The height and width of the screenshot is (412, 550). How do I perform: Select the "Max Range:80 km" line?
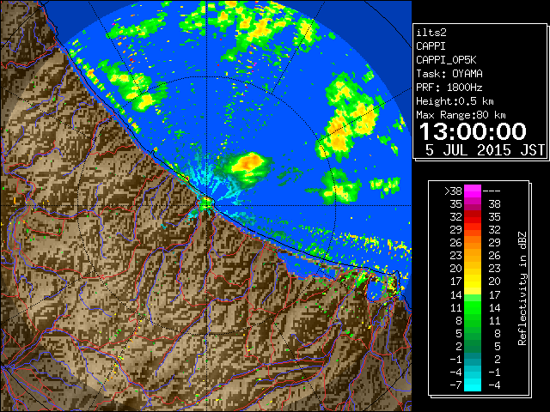click(461, 115)
